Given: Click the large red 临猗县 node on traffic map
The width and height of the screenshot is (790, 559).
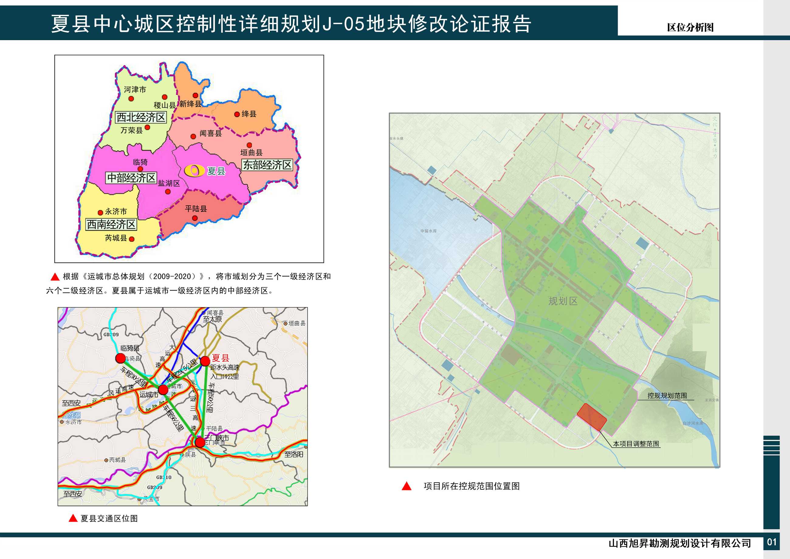Looking at the screenshot, I should [120, 358].
